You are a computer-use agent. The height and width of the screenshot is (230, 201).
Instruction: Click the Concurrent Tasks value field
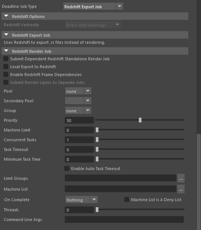coord(79,140)
